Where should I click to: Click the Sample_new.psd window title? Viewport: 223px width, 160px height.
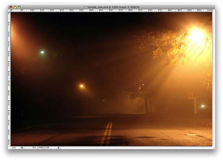(x=113, y=7)
